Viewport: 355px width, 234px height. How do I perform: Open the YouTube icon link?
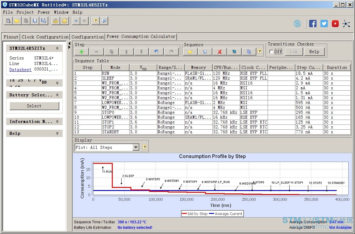tap(335, 23)
